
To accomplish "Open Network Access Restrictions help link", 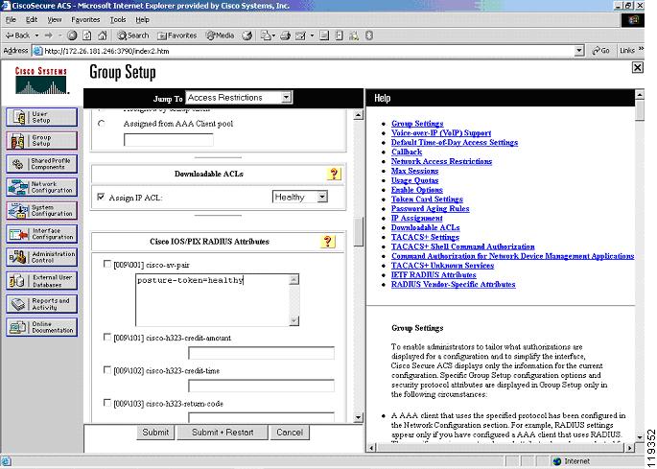I will [441, 161].
